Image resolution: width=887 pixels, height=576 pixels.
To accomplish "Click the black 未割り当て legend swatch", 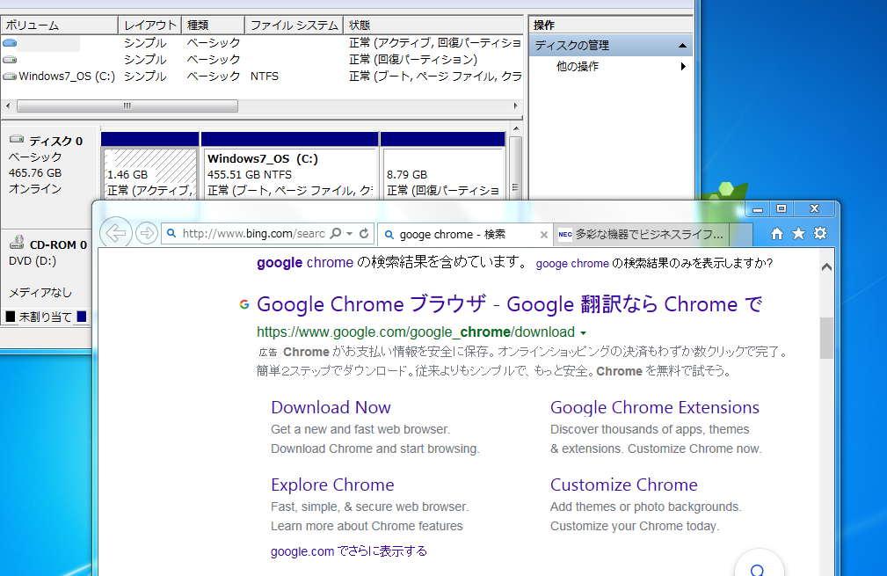I will pyautogui.click(x=11, y=317).
